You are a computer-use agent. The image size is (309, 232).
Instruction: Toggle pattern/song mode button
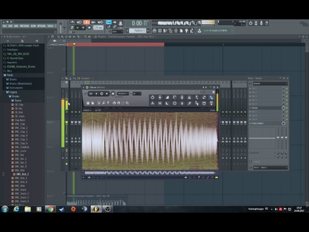(72, 28)
